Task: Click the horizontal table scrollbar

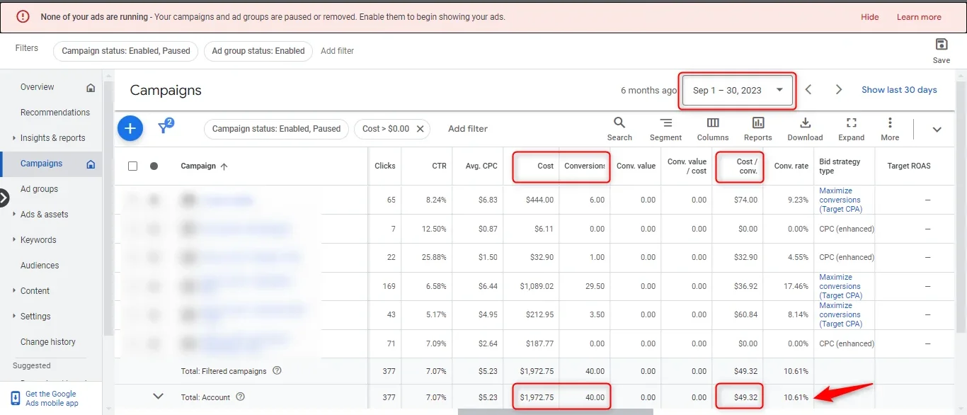Action: [x=555, y=411]
